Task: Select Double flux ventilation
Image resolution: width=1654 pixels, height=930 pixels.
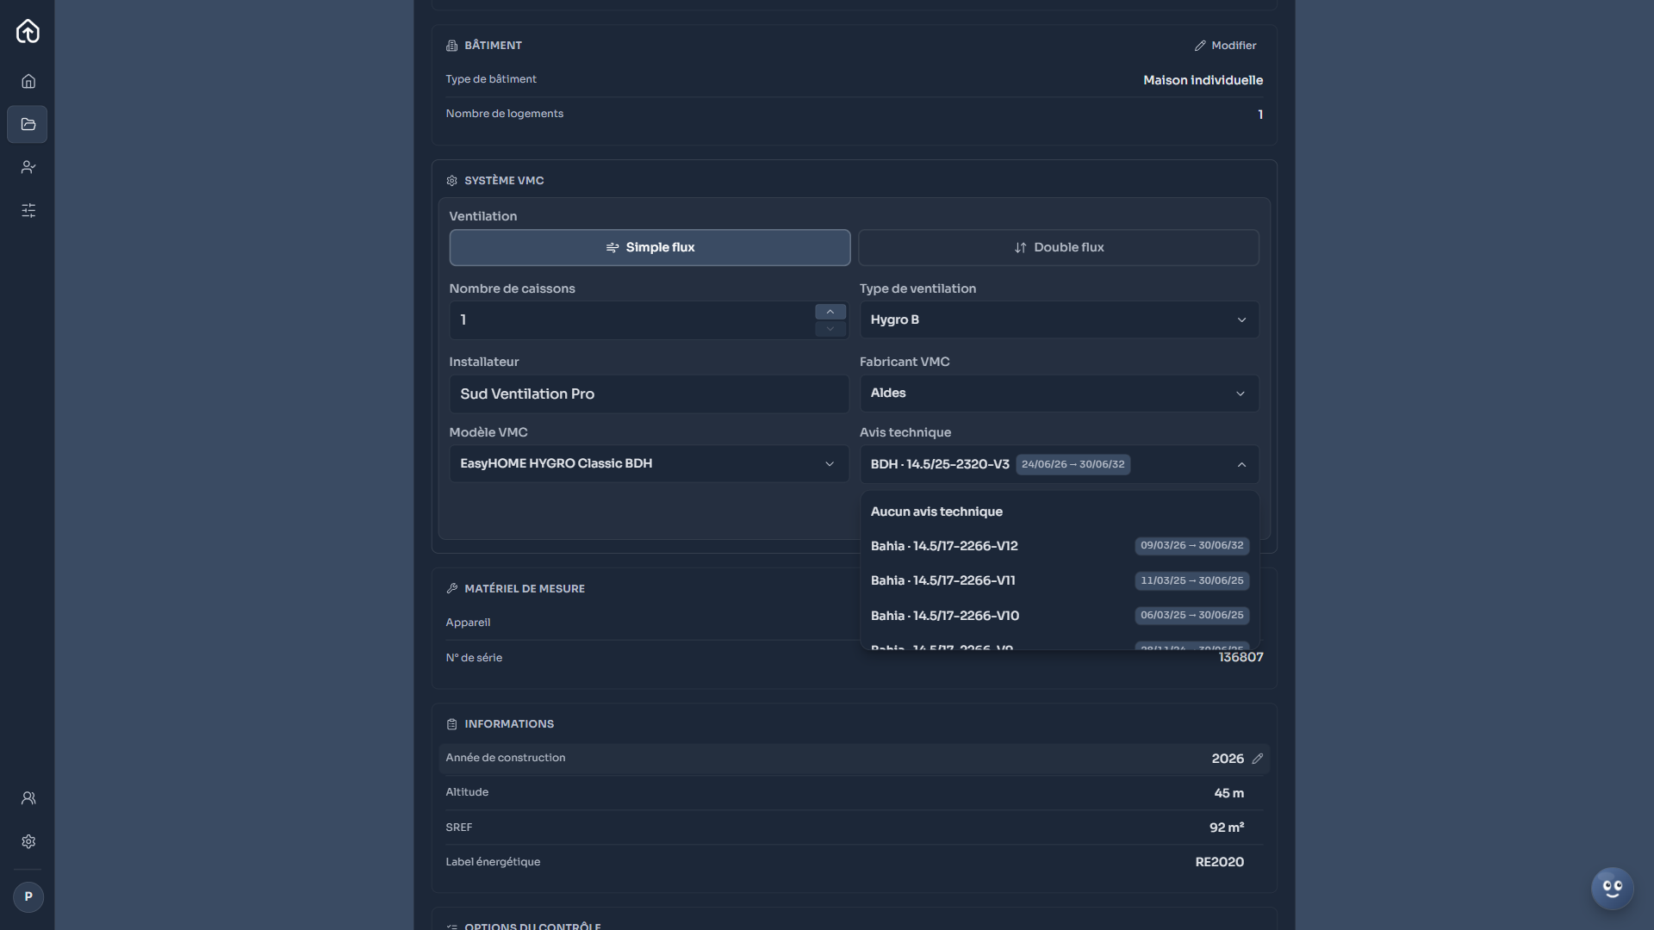Action: point(1059,248)
